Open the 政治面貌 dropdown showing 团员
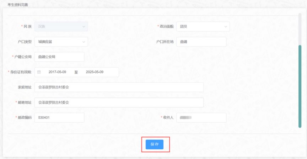The height and width of the screenshot is (159, 307). coord(203,26)
